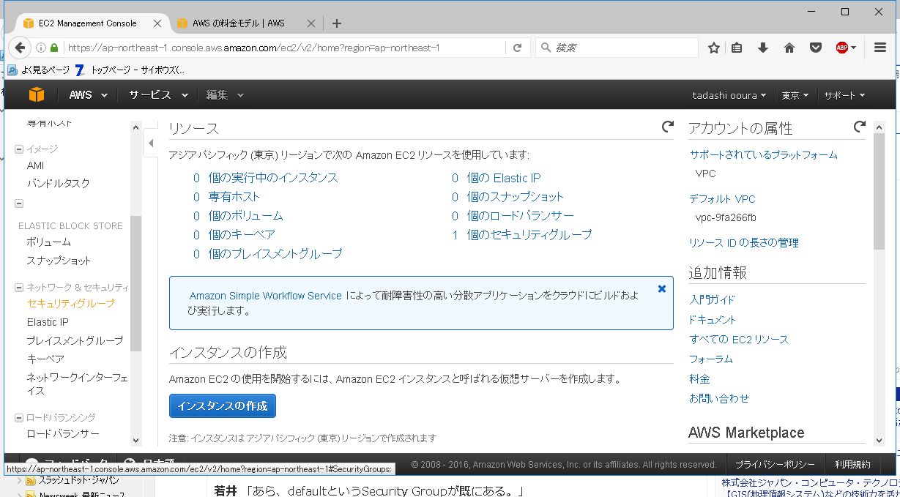Click the AWS orange cube logo
Image resolution: width=900 pixels, height=497 pixels.
(37, 94)
